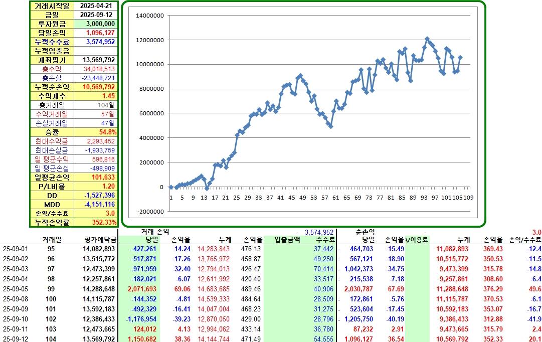Click the 금일 date 2025-09-12
Viewport: 542px width, 342px height.
[96, 15]
